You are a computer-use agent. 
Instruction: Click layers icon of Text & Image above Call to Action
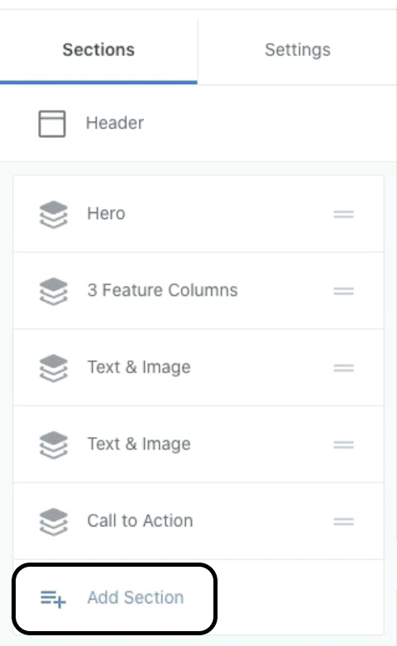[x=53, y=445]
